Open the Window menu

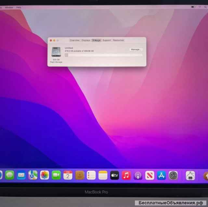[x=9, y=7]
